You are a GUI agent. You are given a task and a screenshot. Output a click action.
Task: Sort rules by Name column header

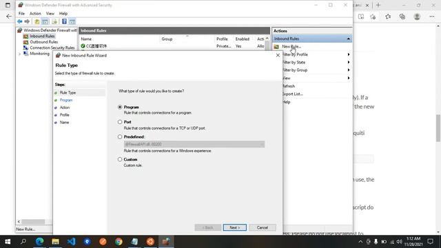coord(86,39)
